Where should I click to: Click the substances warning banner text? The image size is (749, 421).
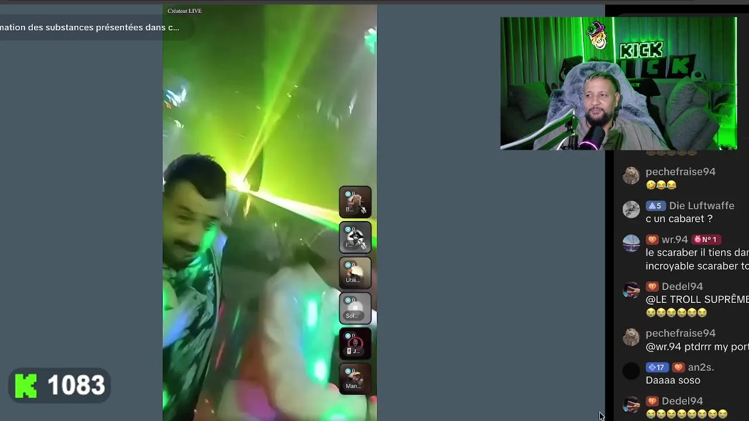point(90,27)
